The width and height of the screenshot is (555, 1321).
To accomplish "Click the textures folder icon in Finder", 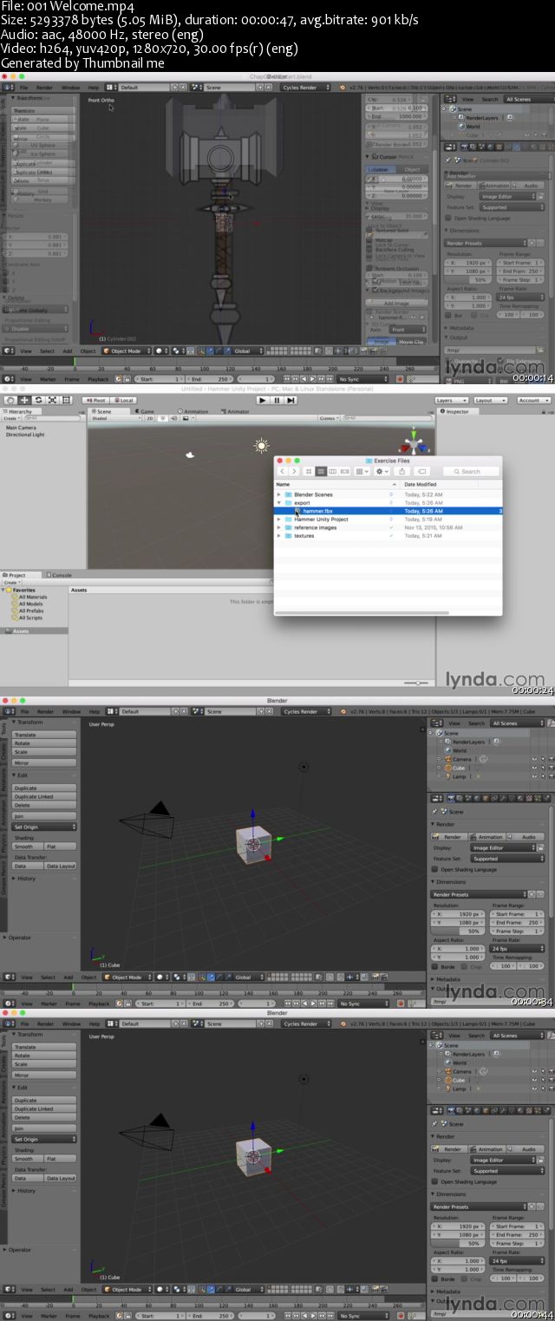I will click(288, 535).
